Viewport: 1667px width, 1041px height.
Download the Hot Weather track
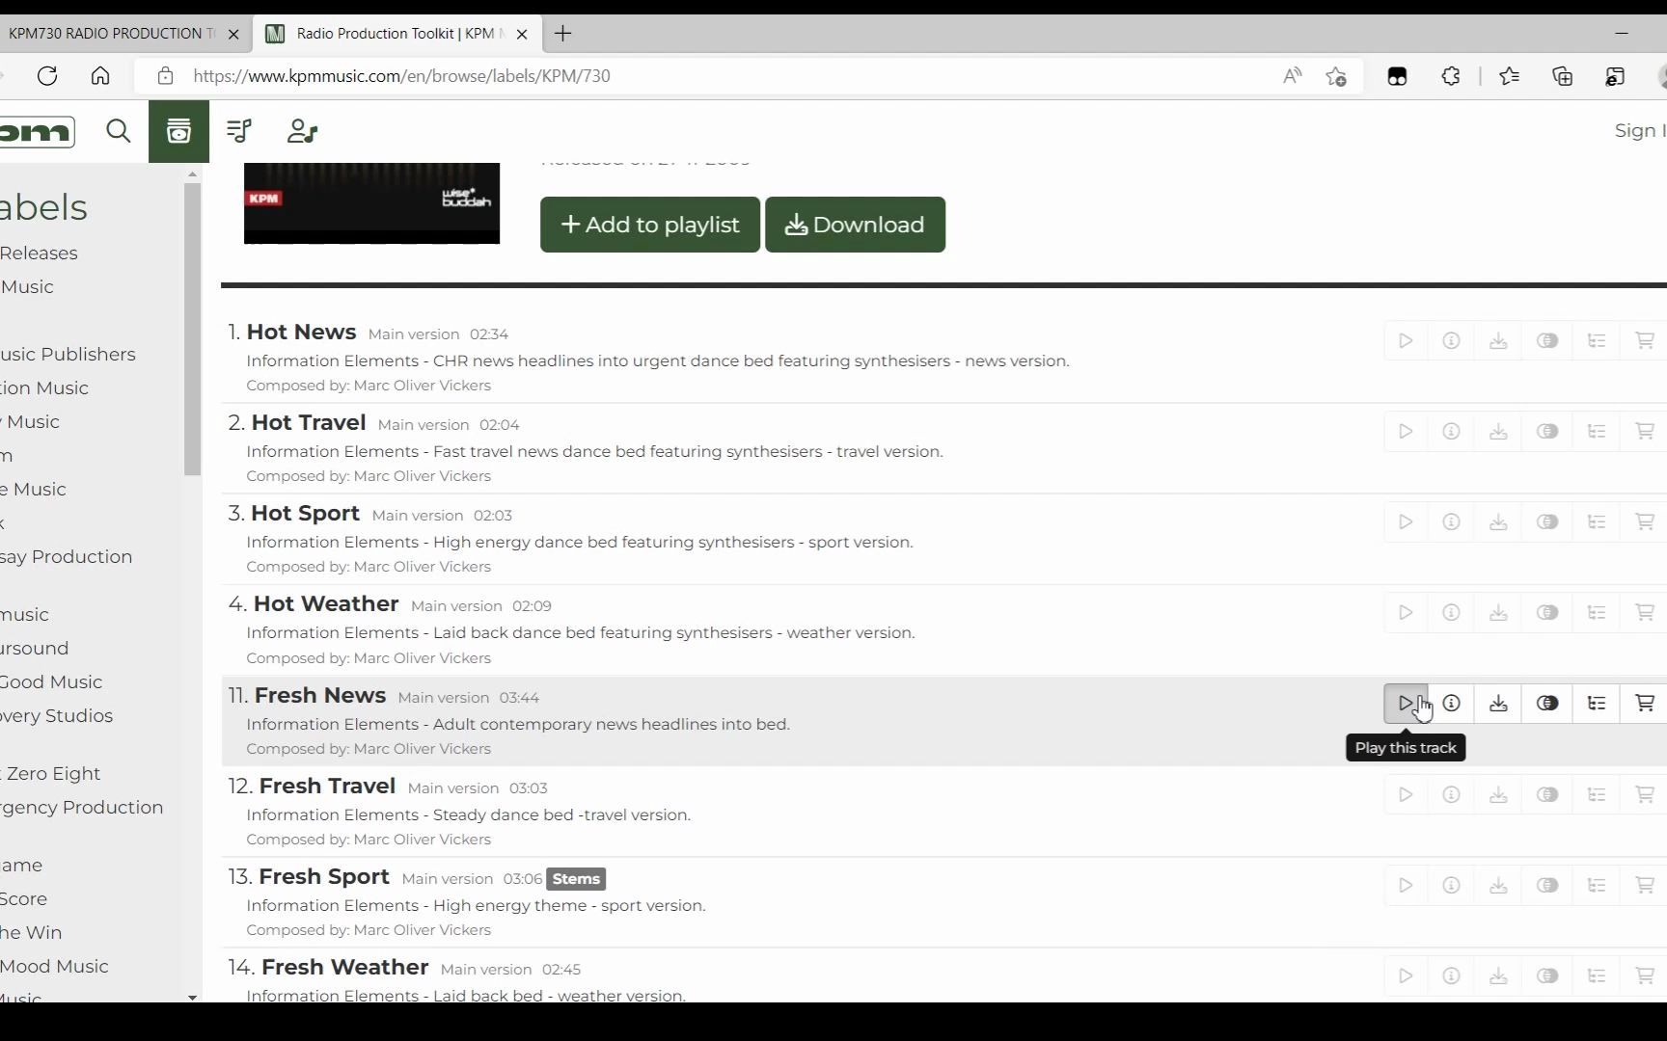pyautogui.click(x=1498, y=612)
